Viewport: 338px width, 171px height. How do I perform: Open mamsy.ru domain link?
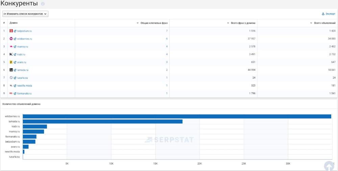pyautogui.click(x=23, y=47)
